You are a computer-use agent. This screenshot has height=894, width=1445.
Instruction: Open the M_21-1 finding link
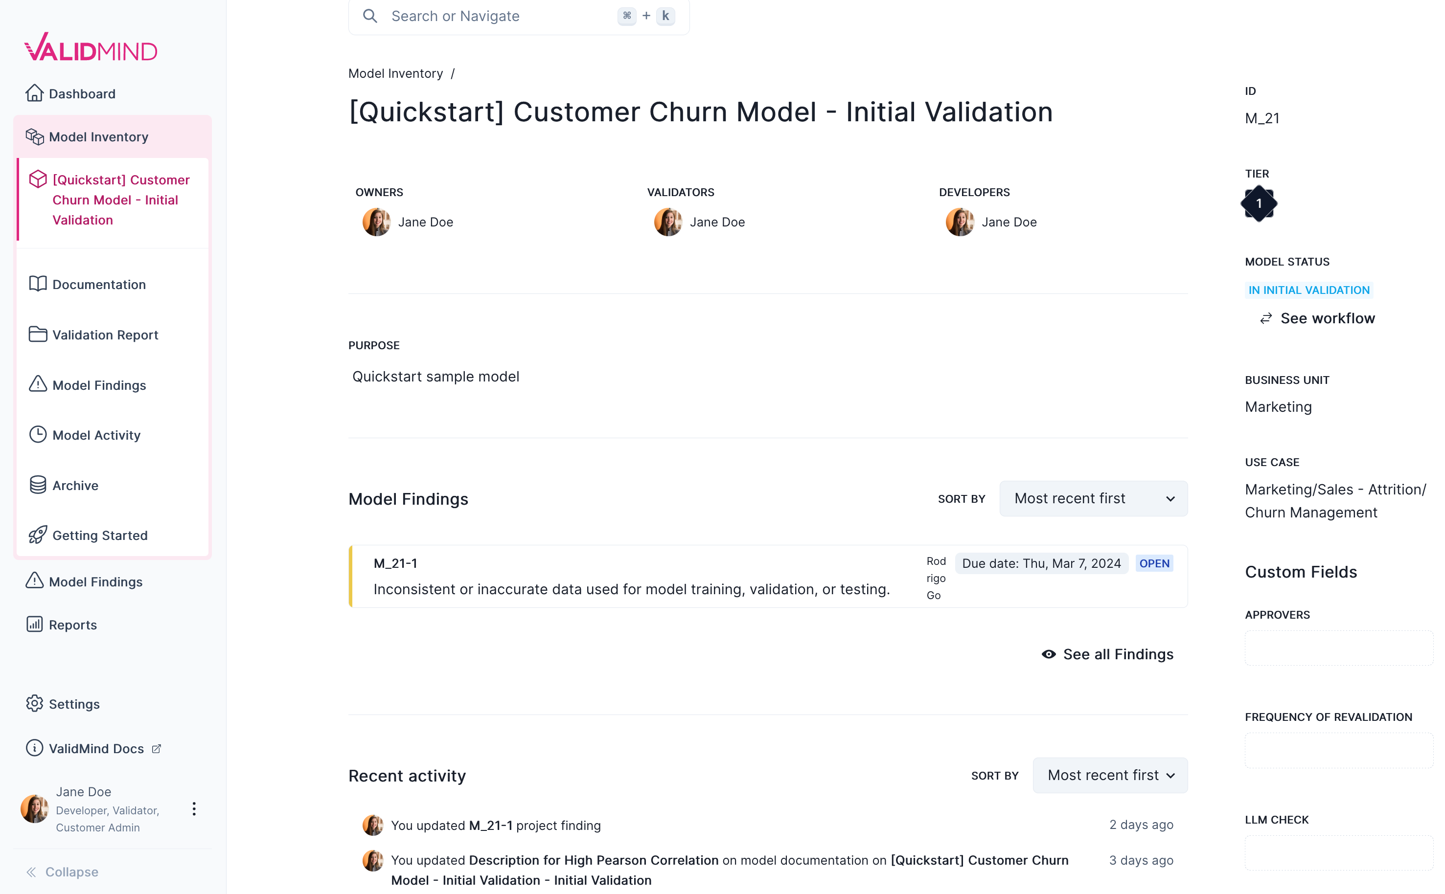pos(394,563)
